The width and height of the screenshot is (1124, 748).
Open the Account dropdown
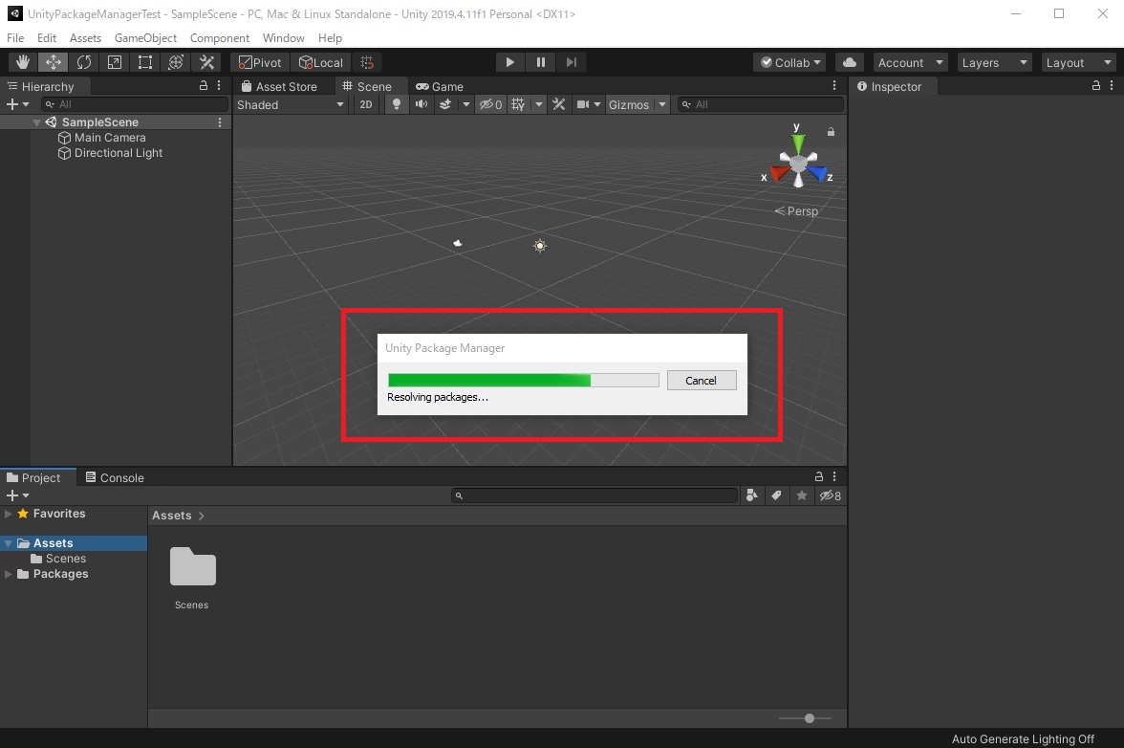910,62
